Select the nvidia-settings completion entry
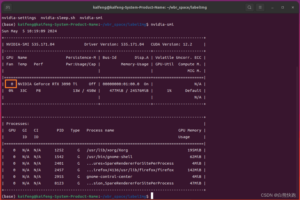This screenshot has width=300, height=200. 19,18
